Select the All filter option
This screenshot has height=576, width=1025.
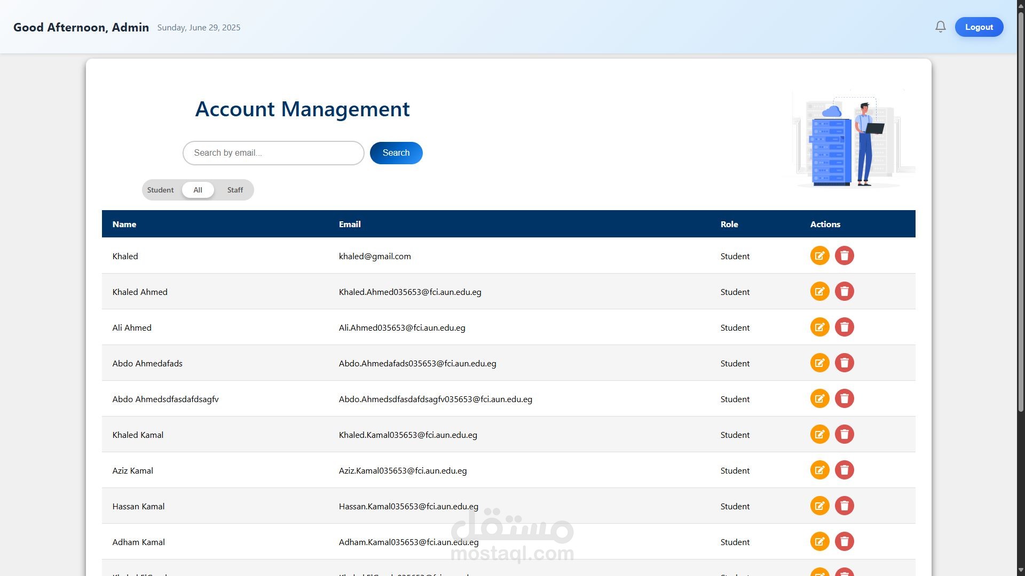198,190
